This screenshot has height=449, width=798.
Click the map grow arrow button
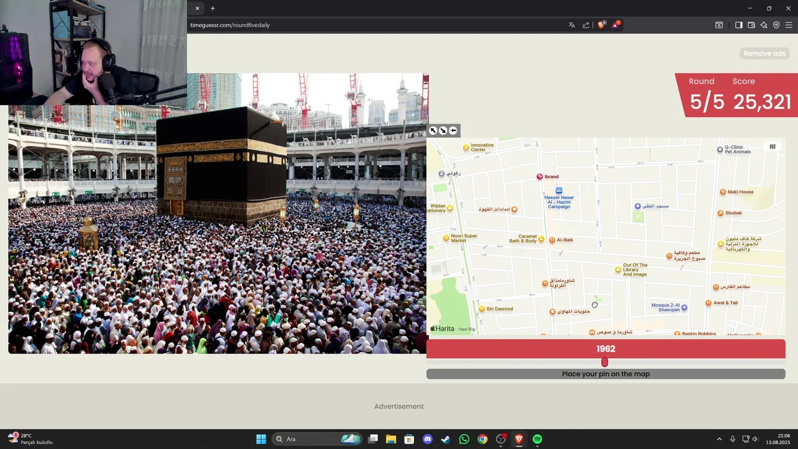point(433,130)
